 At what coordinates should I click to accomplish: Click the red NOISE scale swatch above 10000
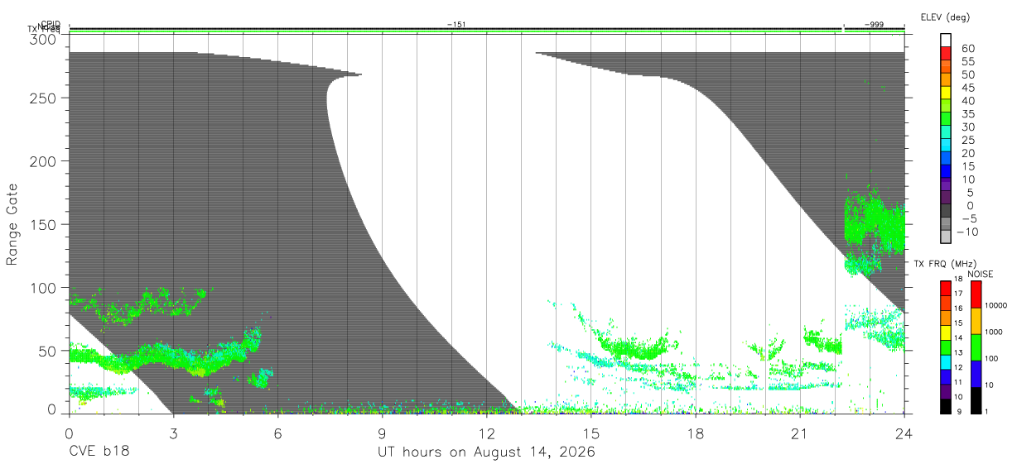click(976, 294)
